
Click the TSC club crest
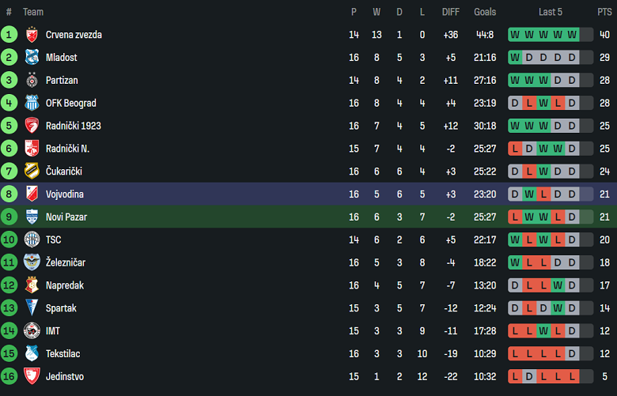[32, 240]
